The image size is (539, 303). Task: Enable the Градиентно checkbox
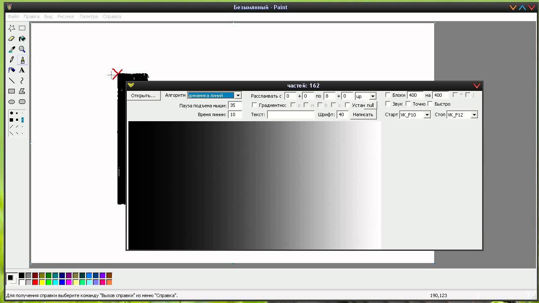click(x=254, y=105)
